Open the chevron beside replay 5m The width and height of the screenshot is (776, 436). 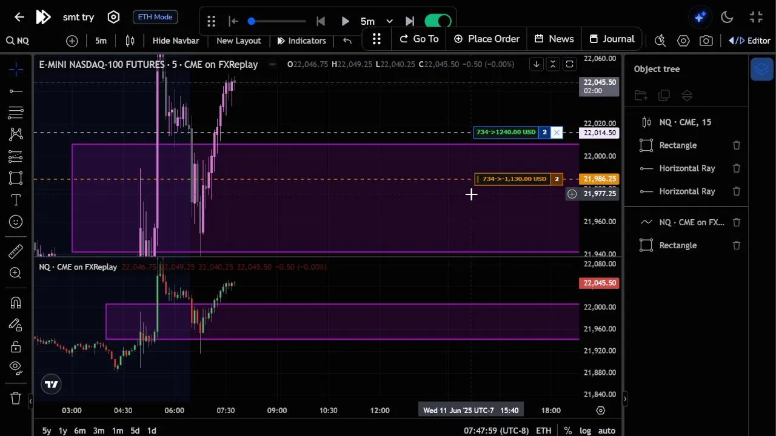pos(389,21)
